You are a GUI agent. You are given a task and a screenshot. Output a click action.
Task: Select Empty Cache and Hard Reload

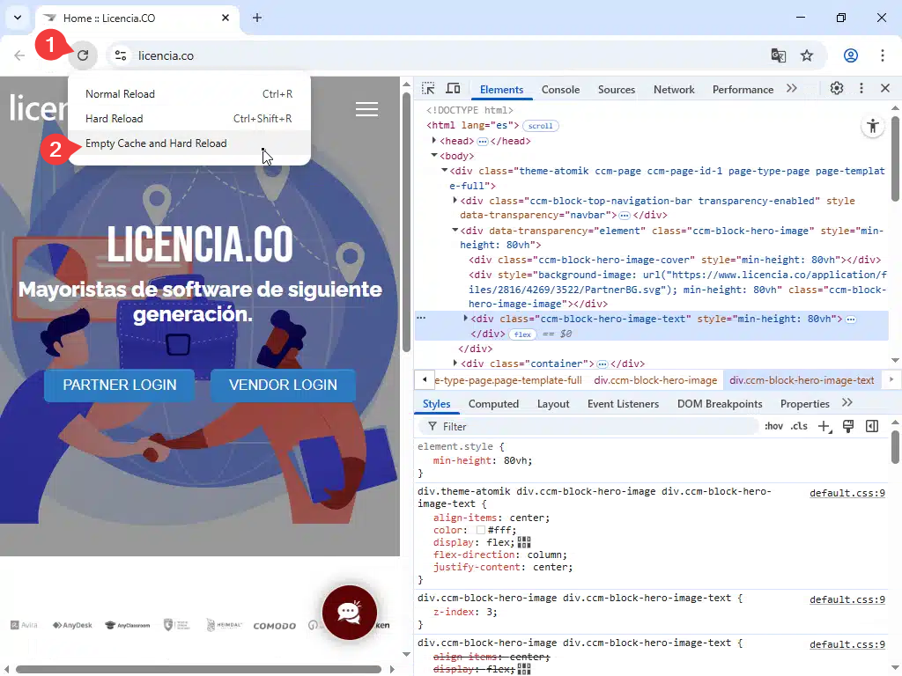(x=156, y=143)
